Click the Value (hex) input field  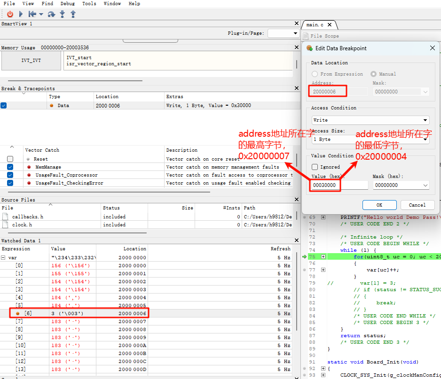(339, 186)
